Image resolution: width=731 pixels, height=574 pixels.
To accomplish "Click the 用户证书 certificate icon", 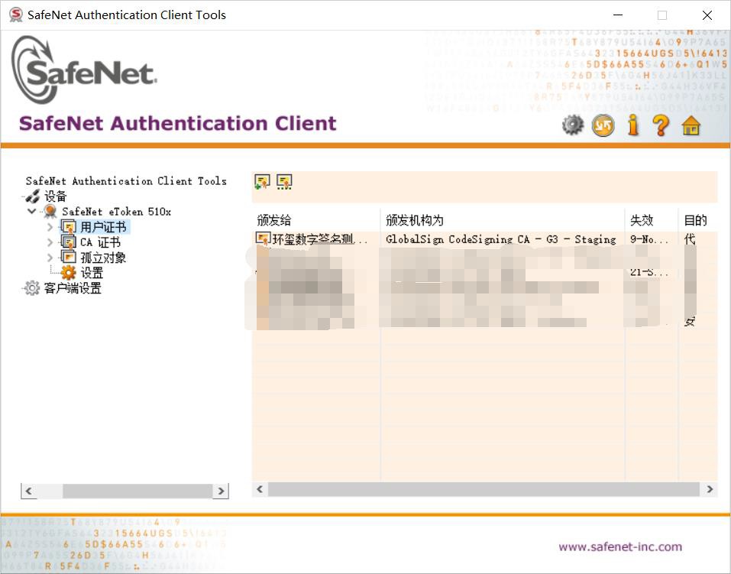I will [69, 227].
